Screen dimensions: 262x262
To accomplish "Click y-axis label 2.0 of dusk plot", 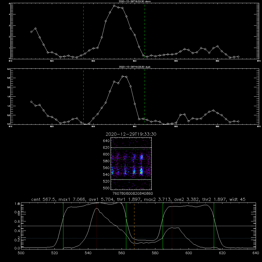I will click(9, 87).
